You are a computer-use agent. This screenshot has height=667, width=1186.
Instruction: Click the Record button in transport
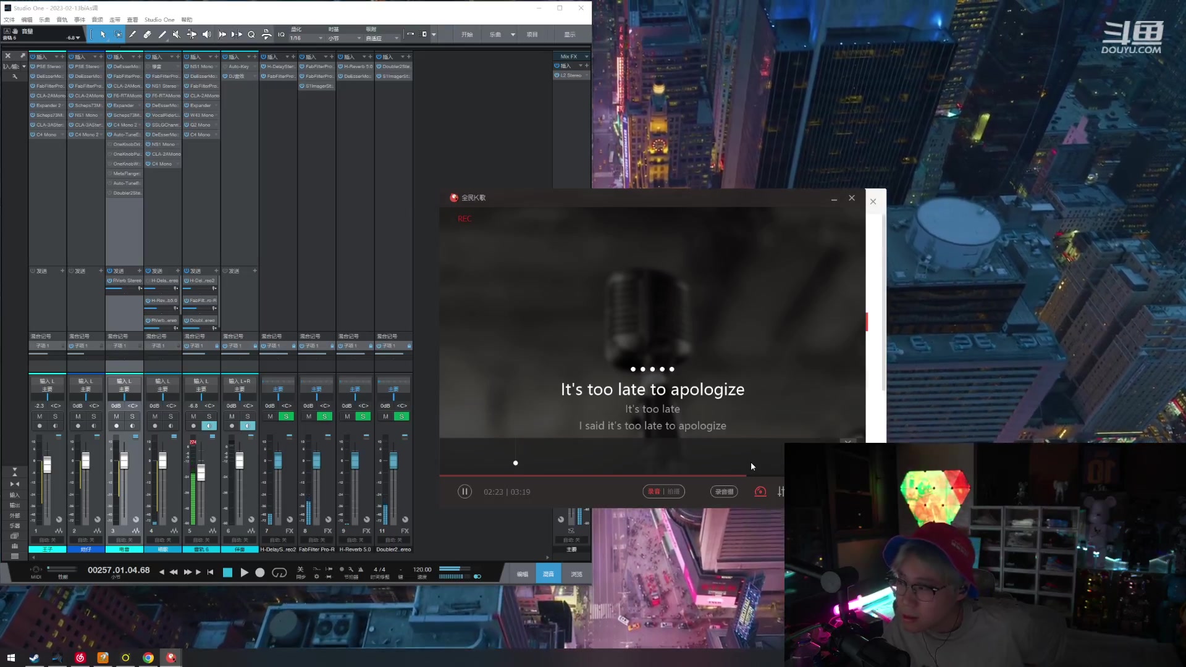click(260, 573)
